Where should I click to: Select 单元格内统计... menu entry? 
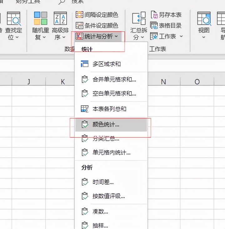(x=111, y=153)
